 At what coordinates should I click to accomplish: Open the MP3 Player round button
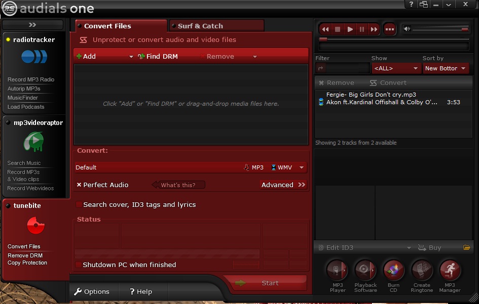click(337, 270)
